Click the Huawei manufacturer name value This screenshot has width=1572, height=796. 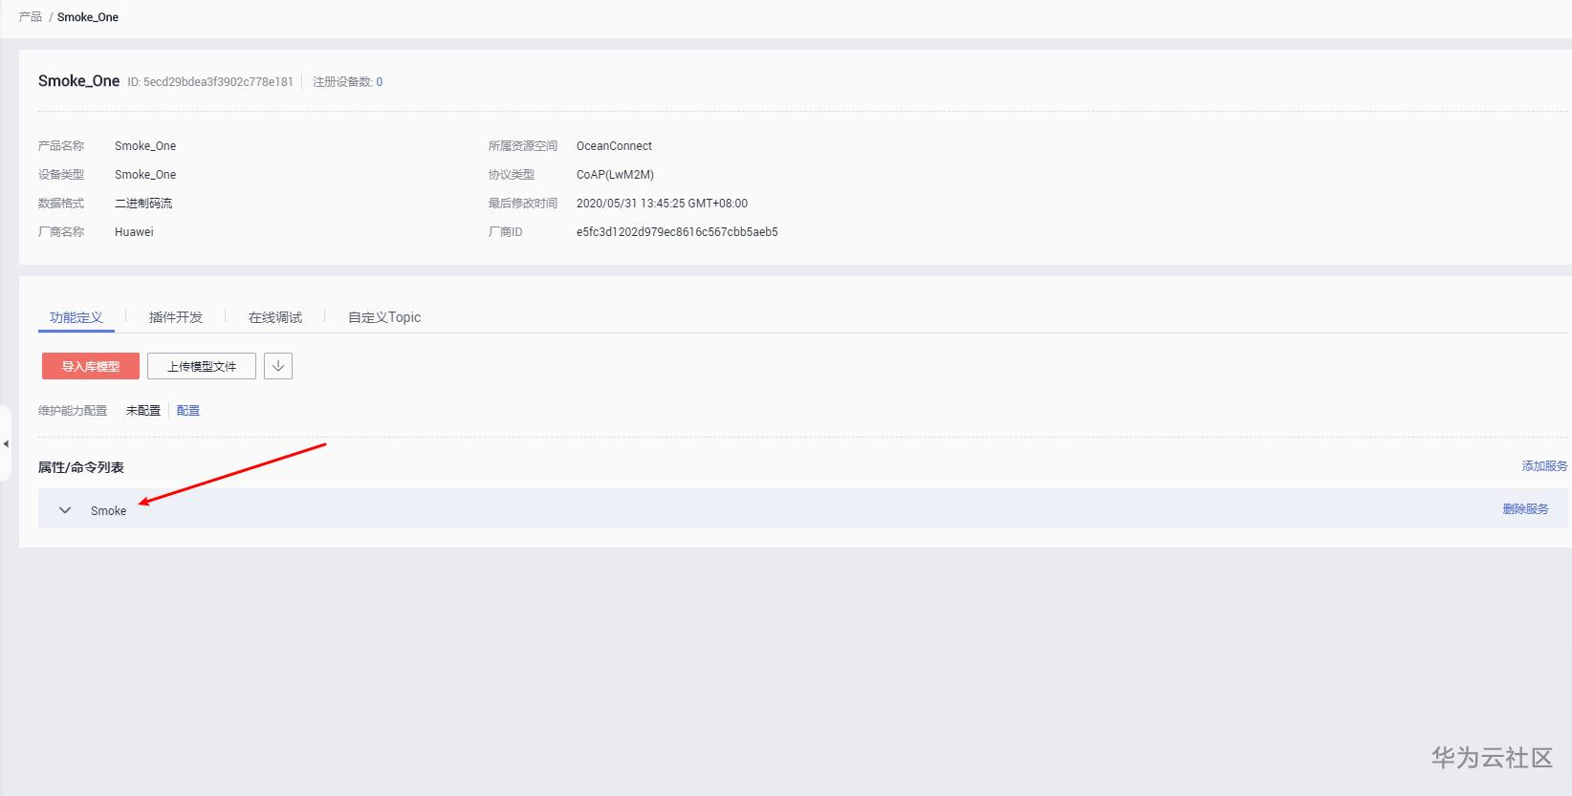point(134,232)
